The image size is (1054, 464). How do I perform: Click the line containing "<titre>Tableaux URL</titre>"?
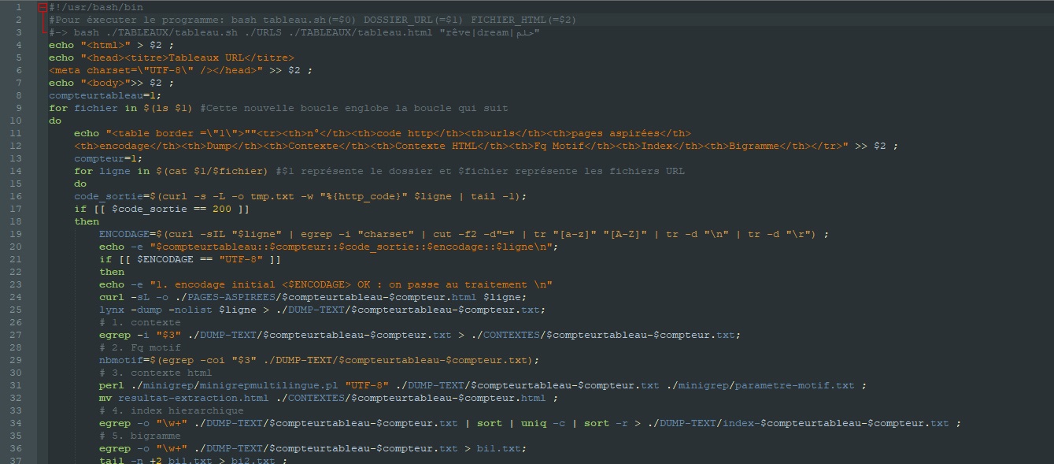click(x=172, y=58)
